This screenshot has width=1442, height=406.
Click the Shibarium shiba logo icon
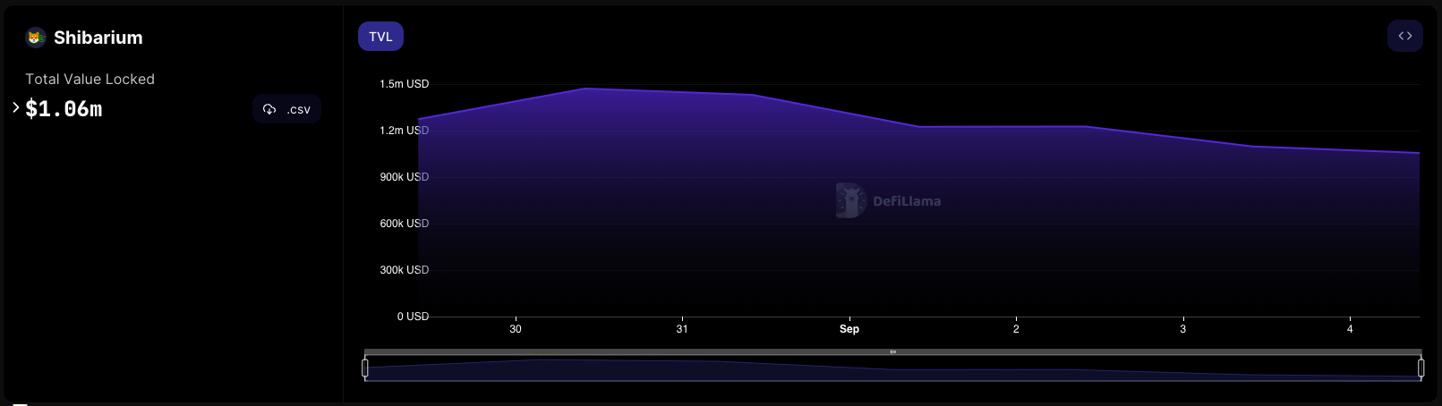coord(35,38)
